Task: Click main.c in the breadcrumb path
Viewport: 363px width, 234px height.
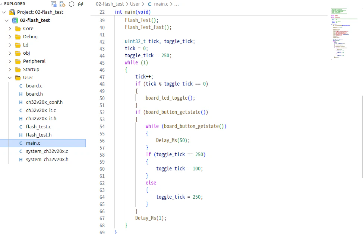Action: click(x=161, y=4)
